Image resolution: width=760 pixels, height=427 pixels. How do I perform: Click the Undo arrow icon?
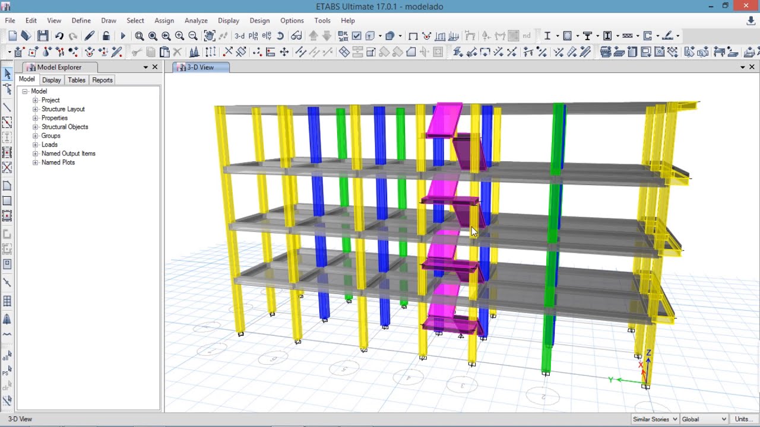pos(59,36)
